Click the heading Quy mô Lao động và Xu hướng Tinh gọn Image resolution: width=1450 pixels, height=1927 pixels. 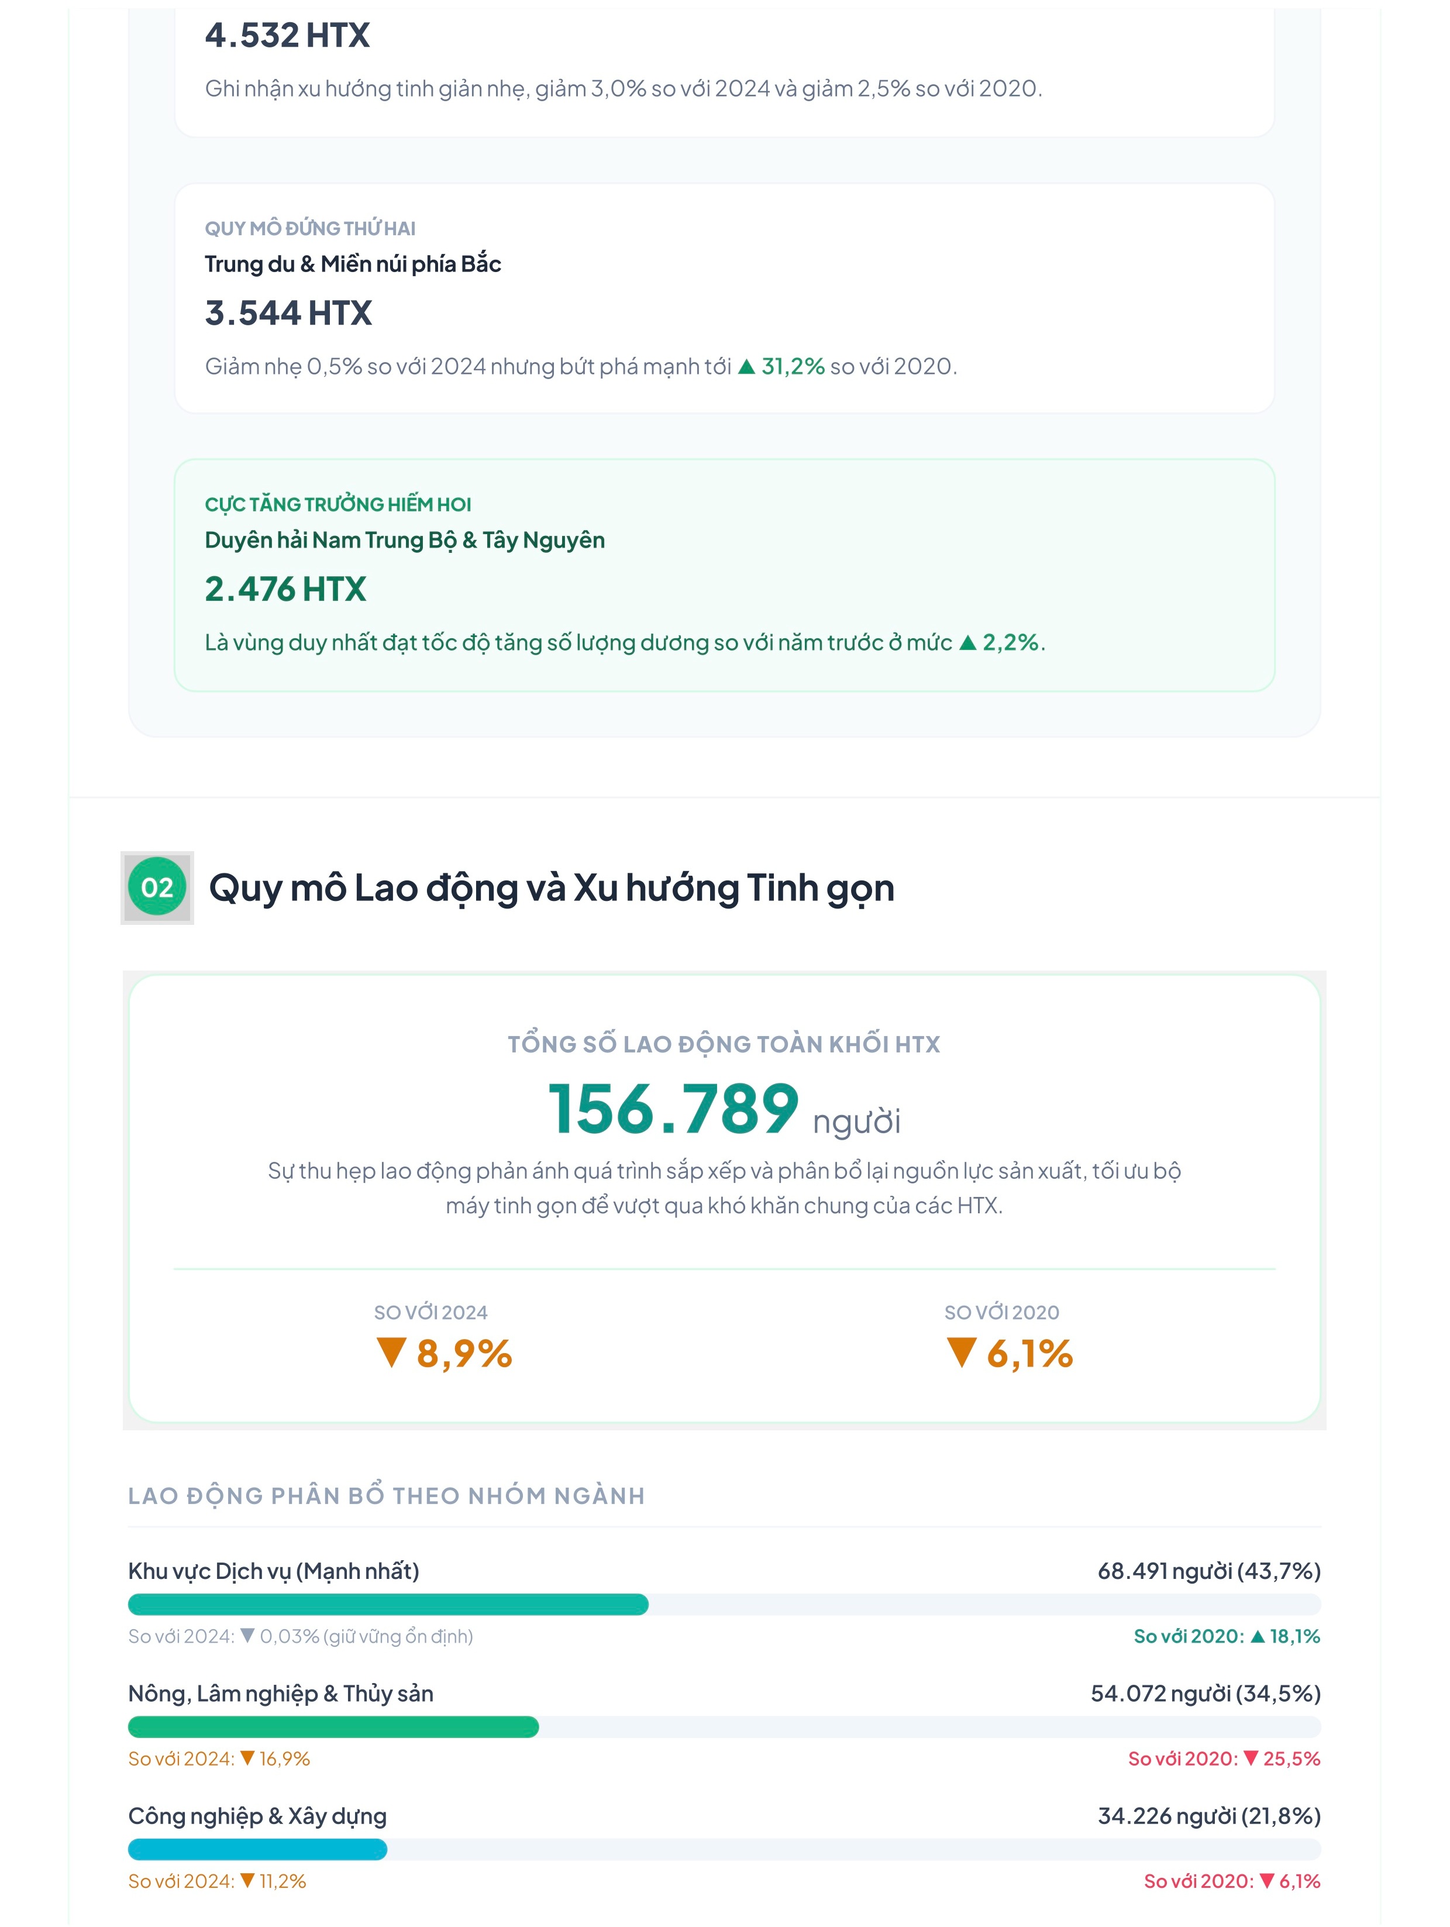[551, 887]
